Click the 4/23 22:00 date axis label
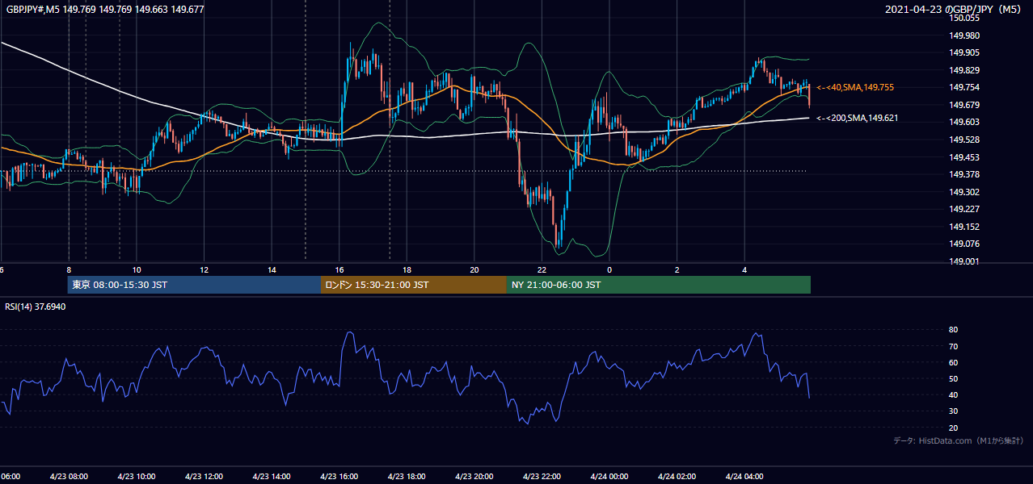Screen dimensions: 1033x484 pos(542,476)
